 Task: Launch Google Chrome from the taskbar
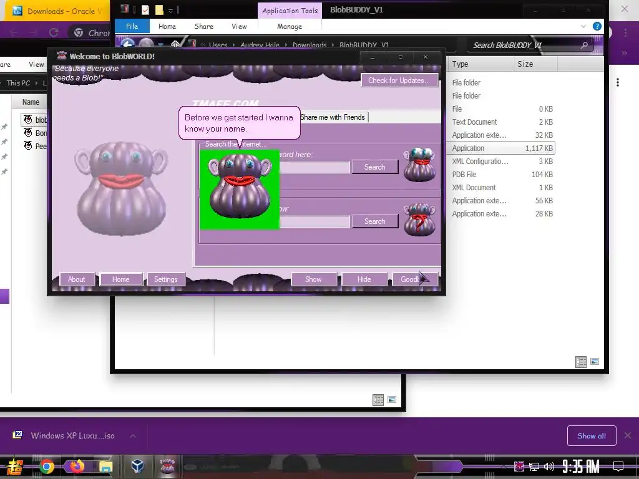46,467
